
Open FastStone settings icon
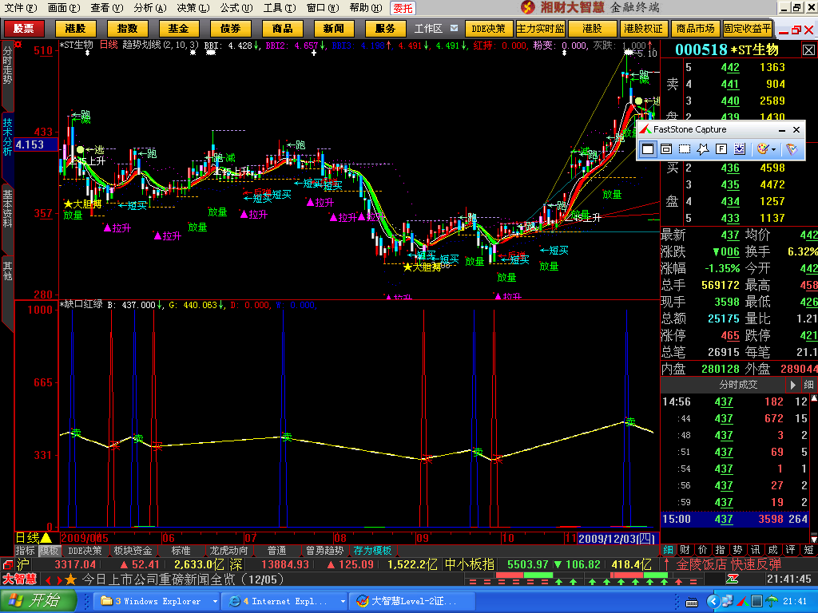pyautogui.click(x=792, y=149)
